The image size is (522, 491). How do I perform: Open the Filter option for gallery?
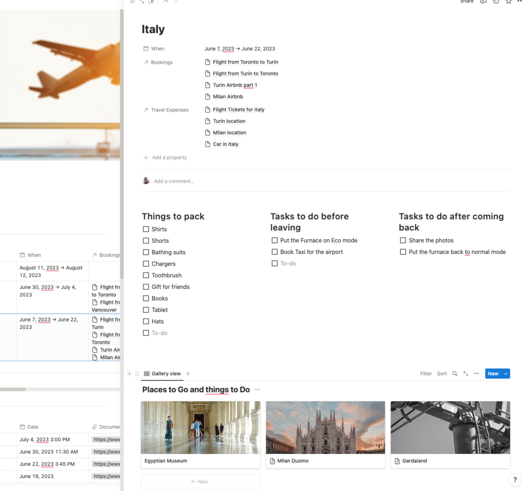pyautogui.click(x=426, y=374)
